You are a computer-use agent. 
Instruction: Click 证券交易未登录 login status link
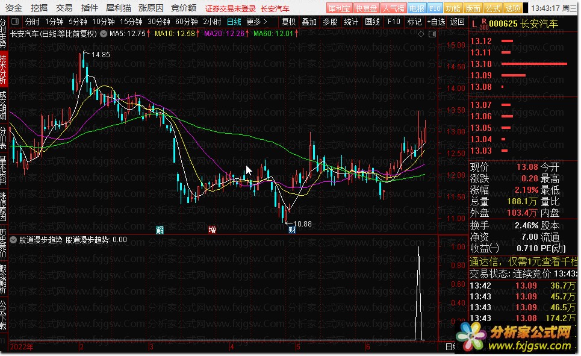231,8
